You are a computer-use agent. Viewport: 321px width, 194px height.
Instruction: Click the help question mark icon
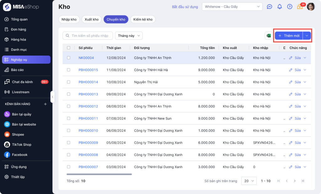(x=290, y=7)
